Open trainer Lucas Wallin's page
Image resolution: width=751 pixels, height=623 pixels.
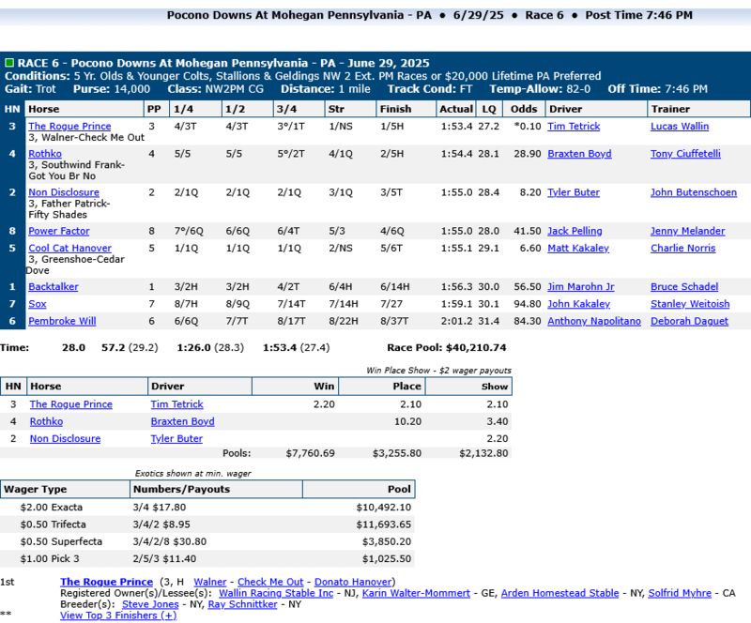680,127
